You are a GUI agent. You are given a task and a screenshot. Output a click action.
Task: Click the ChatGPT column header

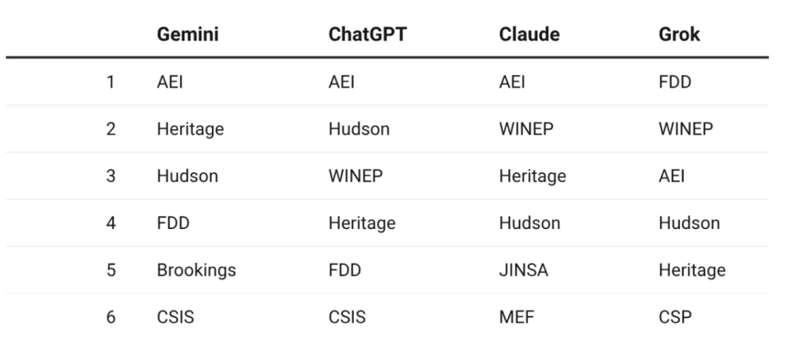(361, 36)
